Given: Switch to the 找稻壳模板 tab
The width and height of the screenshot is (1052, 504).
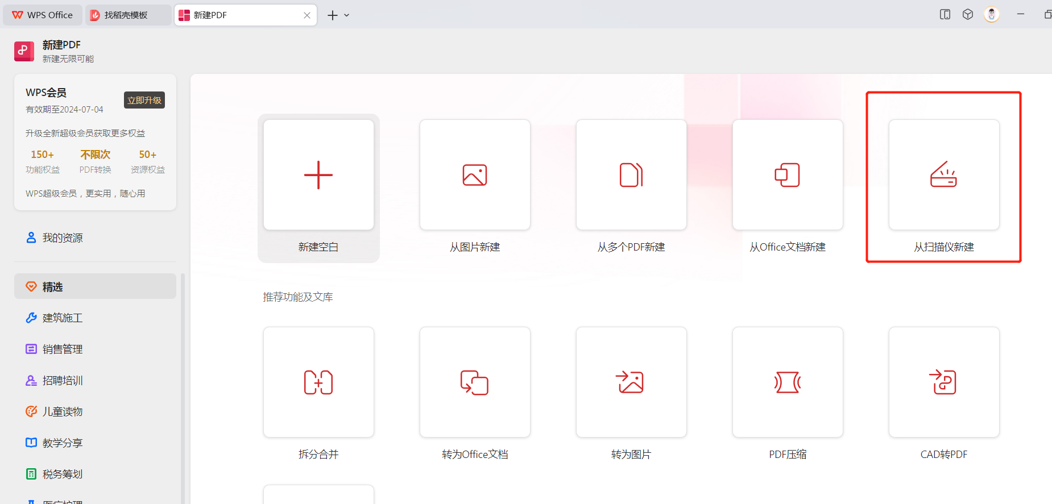Looking at the screenshot, I should [129, 15].
